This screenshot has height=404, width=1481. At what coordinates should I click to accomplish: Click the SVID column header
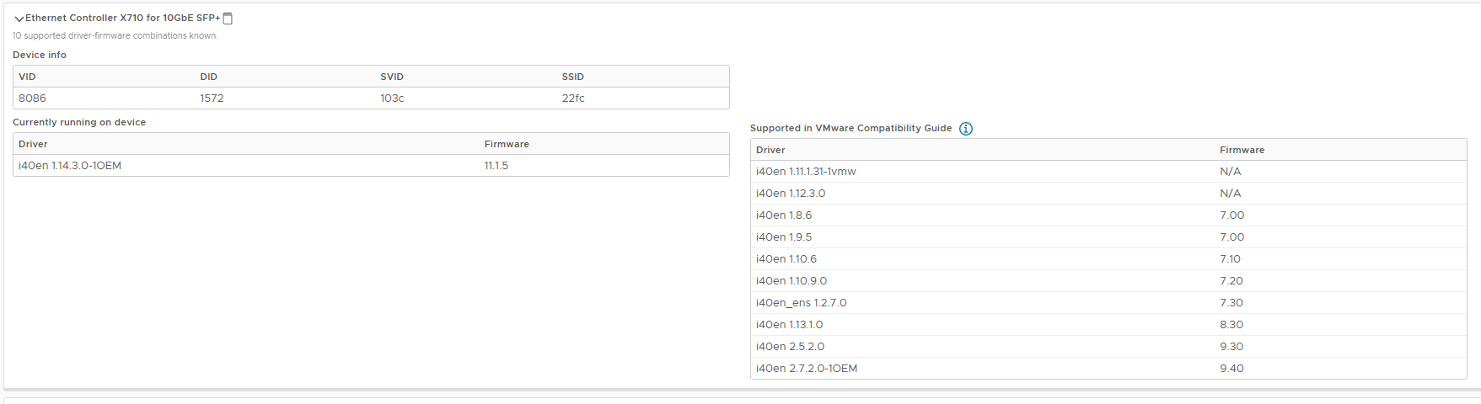coord(392,77)
